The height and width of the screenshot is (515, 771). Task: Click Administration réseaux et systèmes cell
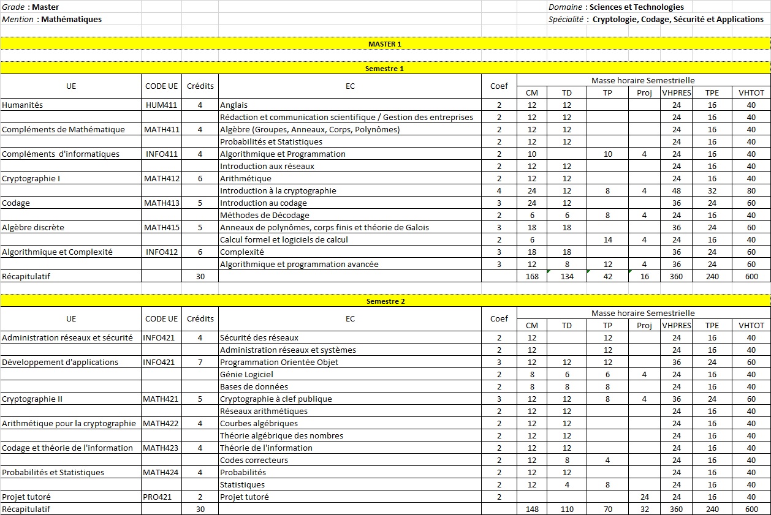350,350
